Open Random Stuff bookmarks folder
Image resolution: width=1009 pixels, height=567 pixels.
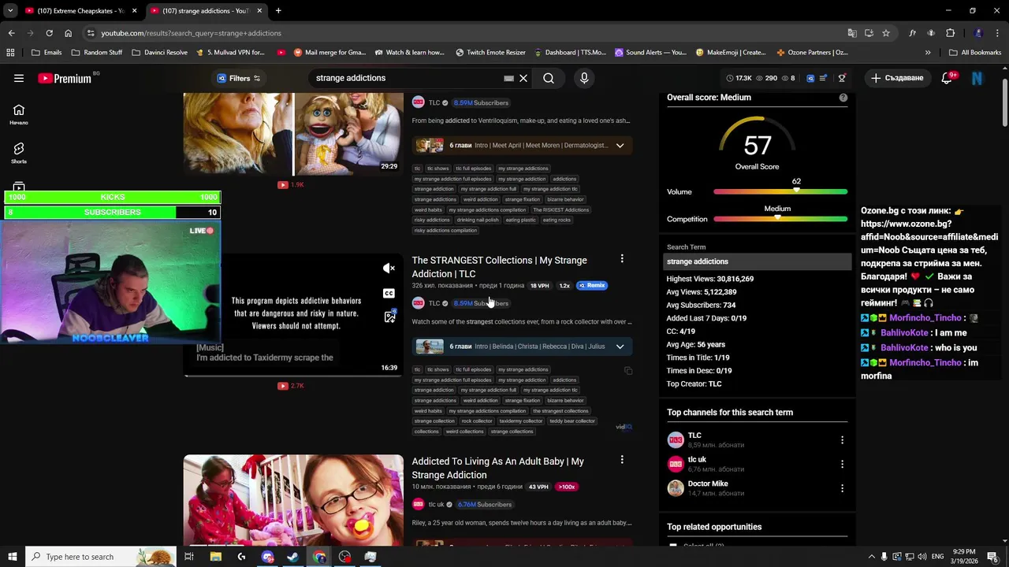pyautogui.click(x=97, y=53)
